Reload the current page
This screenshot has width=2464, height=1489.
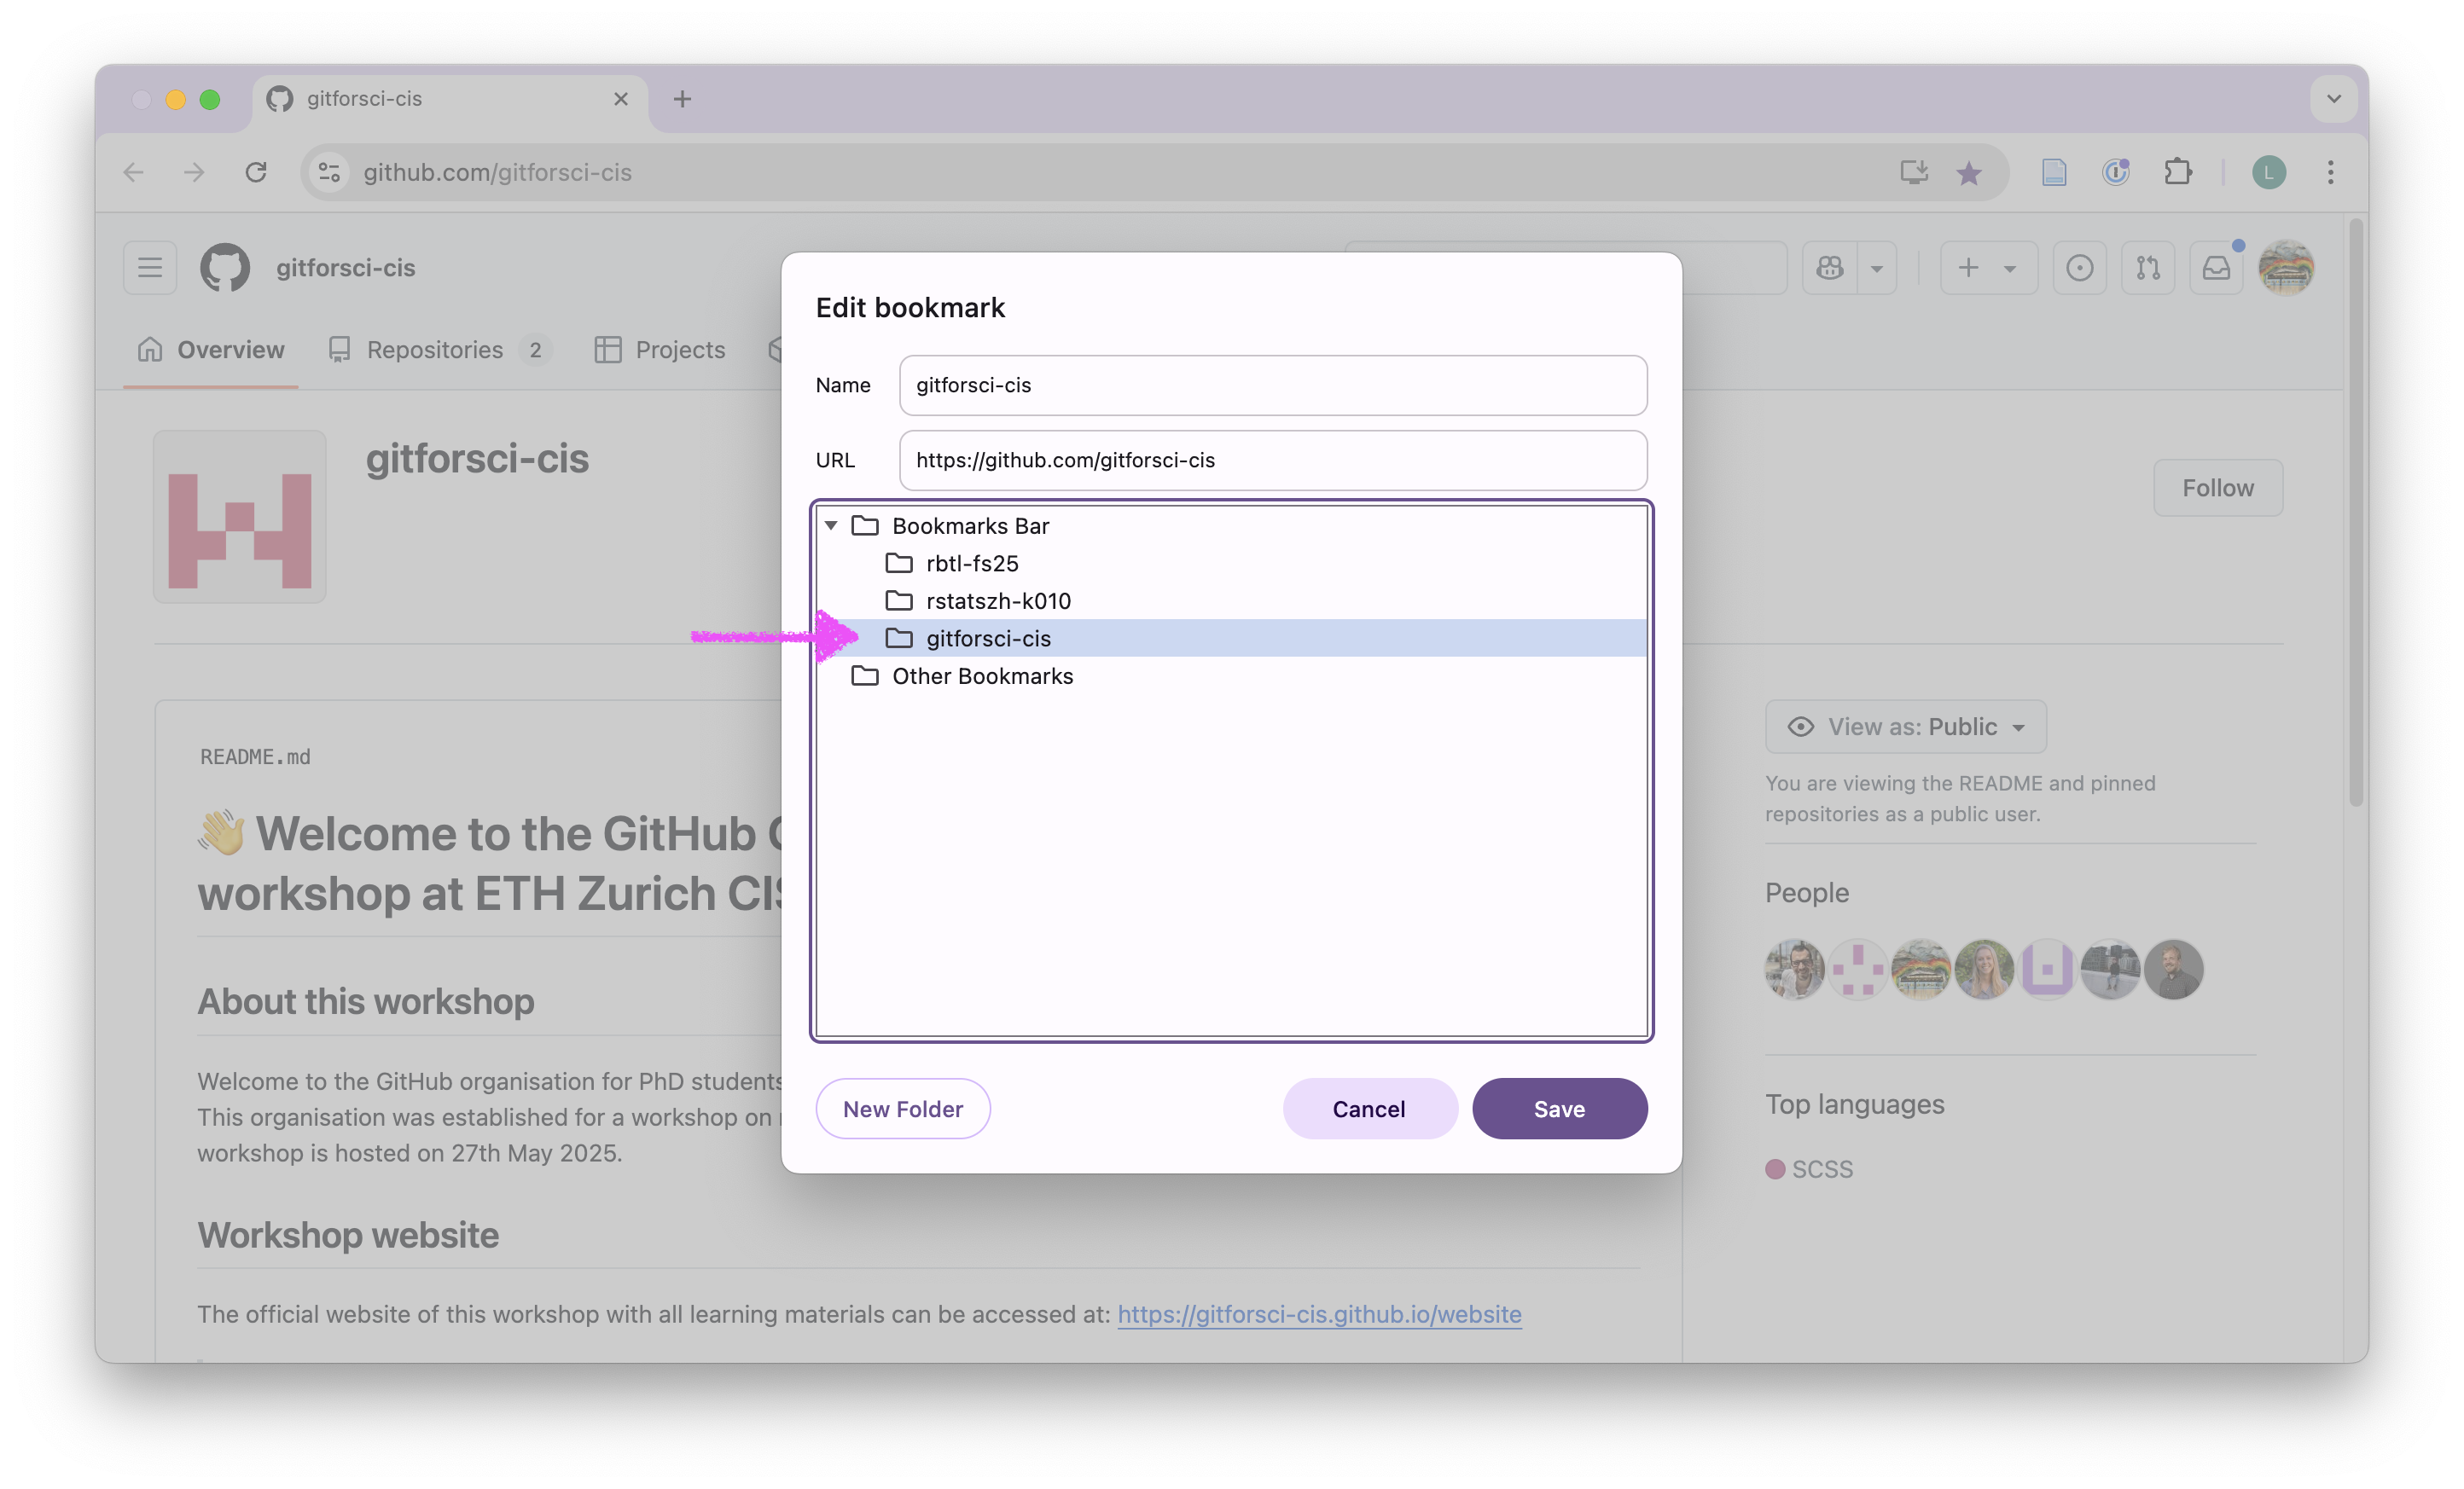point(256,172)
